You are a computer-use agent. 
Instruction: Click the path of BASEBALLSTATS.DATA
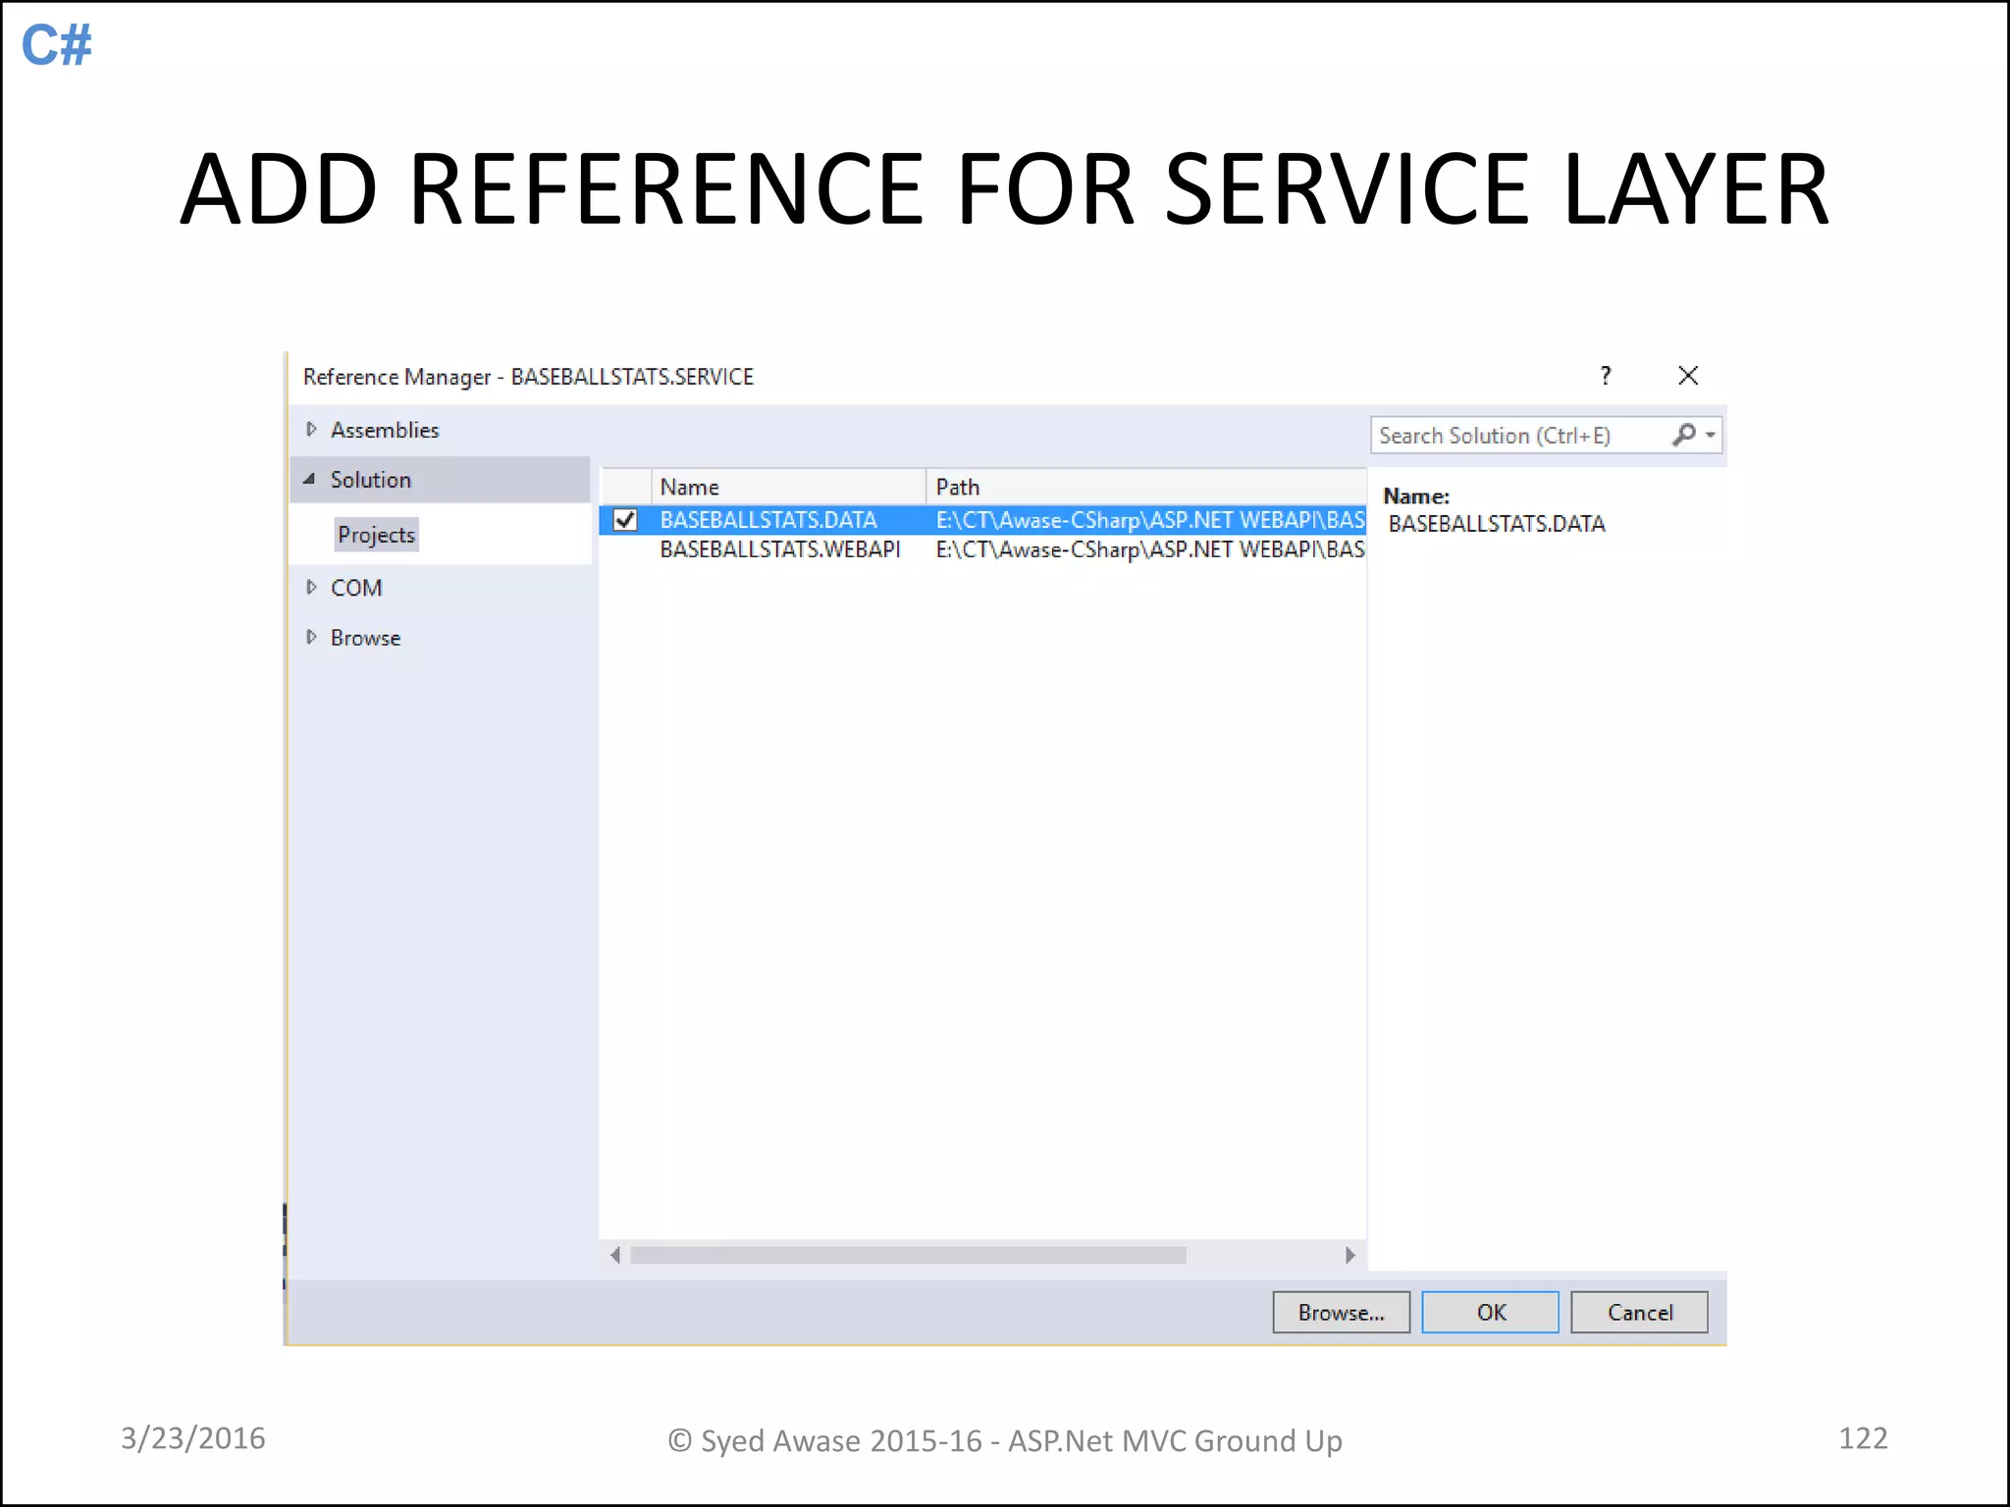[1150, 520]
